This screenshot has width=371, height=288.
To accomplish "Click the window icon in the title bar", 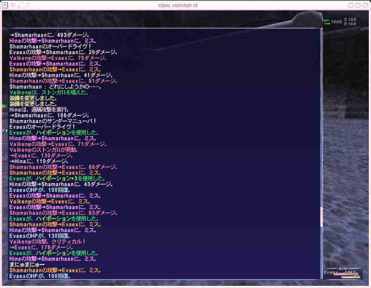I will point(5,5).
